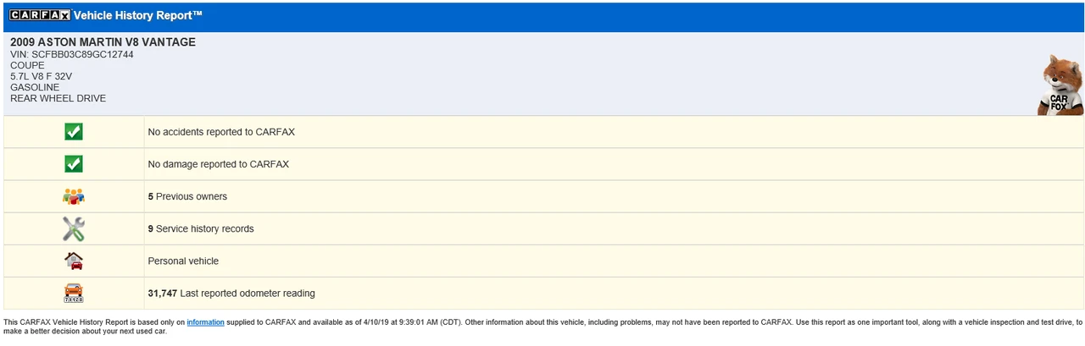
Task: Click green checkmark beside No damage reported
Action: pos(74,164)
